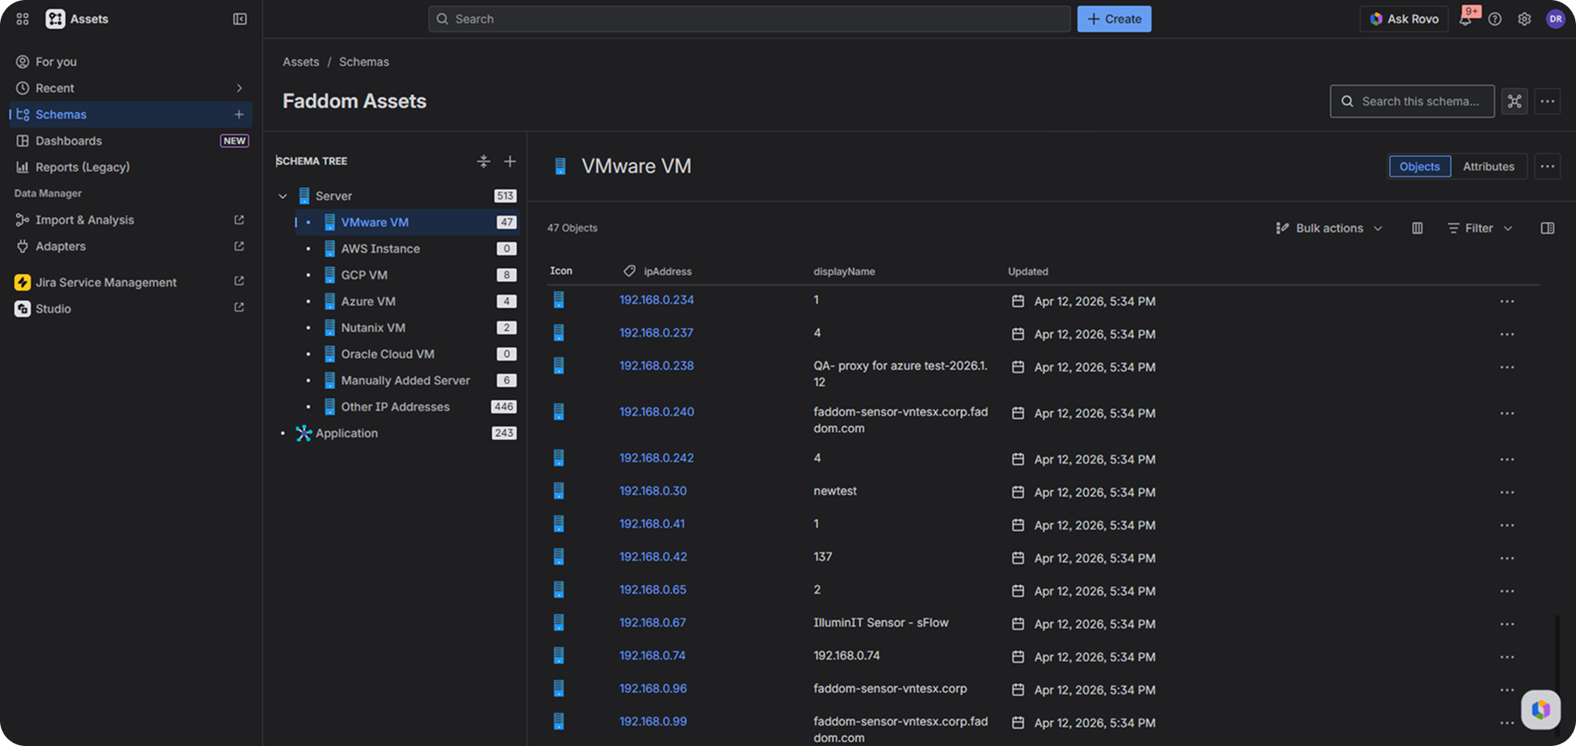1576x746 pixels.
Task: Select Azure VM in schema tree
Action: [x=408, y=301]
